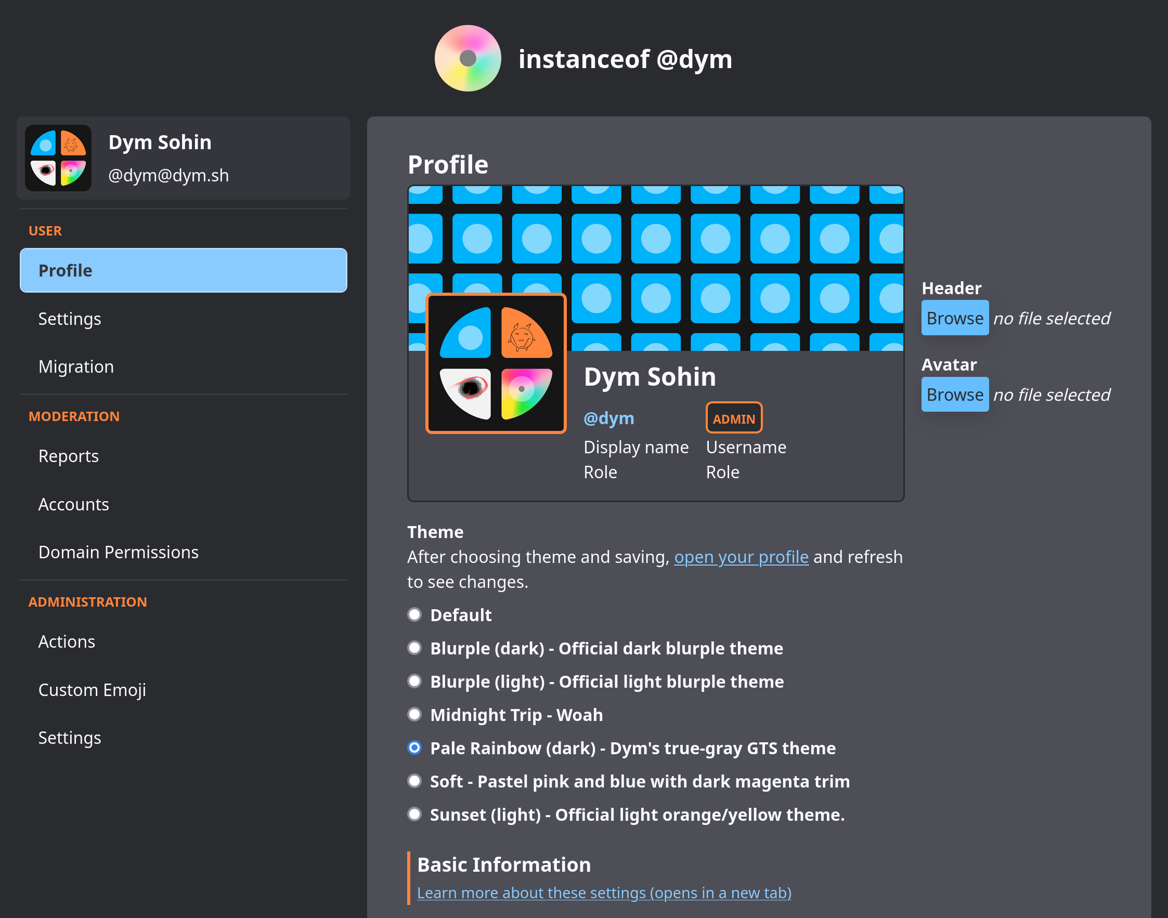Follow the 'open your profile' link
Viewport: 1168px width, 918px height.
pos(741,557)
